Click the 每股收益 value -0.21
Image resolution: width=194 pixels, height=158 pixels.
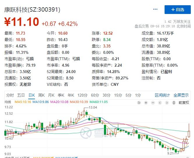(115, 59)
